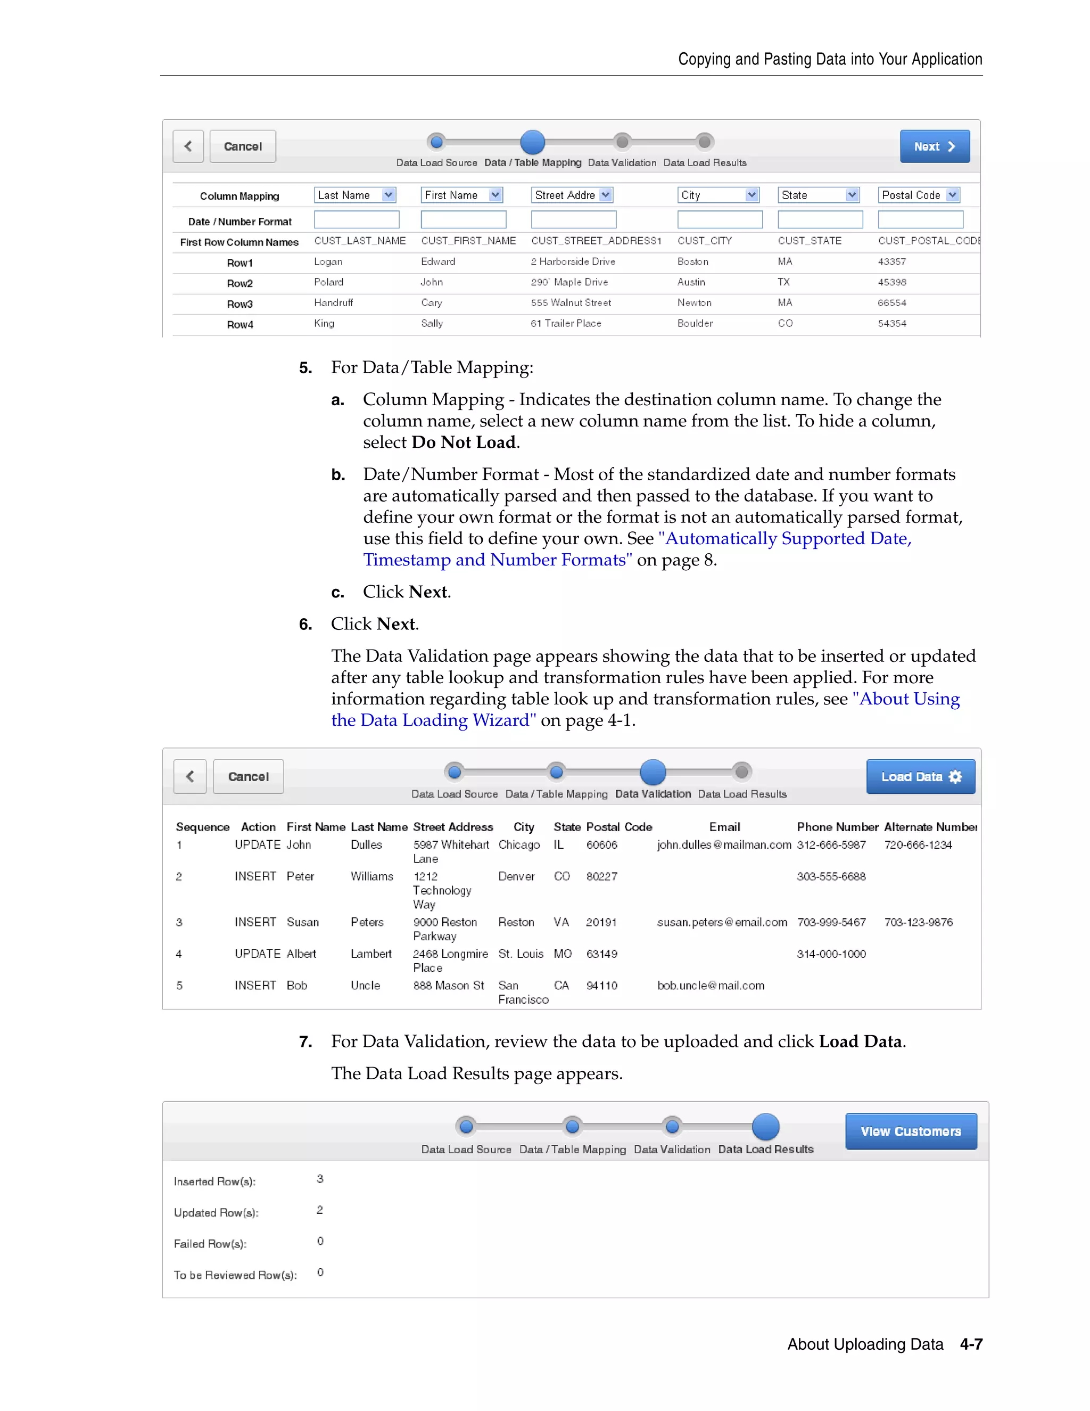The width and height of the screenshot is (1090, 1411).
Task: Click the '555 Walnut Street' cell in Row3
Action: (571, 302)
